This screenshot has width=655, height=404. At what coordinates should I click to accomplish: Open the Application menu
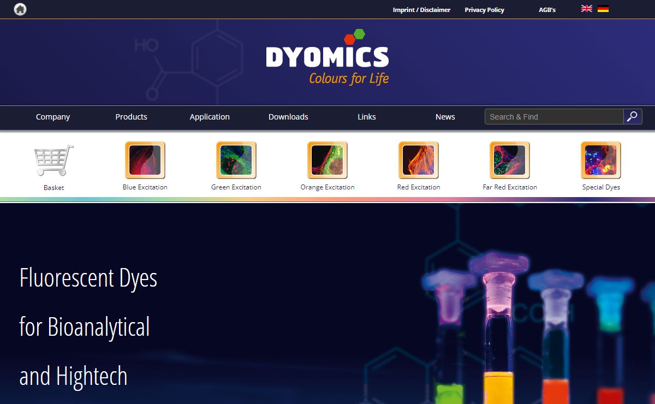(x=210, y=117)
